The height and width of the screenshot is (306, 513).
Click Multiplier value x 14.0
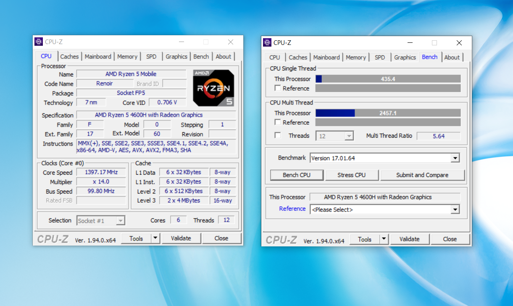101,182
